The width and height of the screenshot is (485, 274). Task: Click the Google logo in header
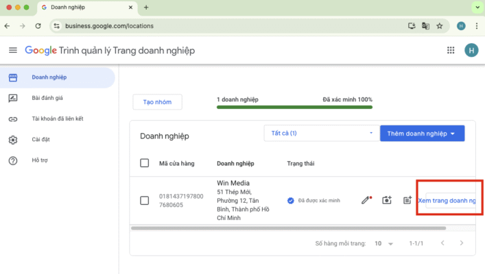[41, 51]
